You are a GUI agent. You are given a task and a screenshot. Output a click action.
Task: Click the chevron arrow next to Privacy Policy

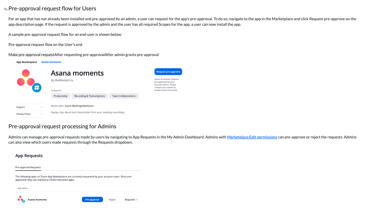(41, 114)
